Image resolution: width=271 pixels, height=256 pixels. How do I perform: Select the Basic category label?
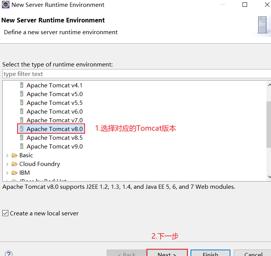26,155
